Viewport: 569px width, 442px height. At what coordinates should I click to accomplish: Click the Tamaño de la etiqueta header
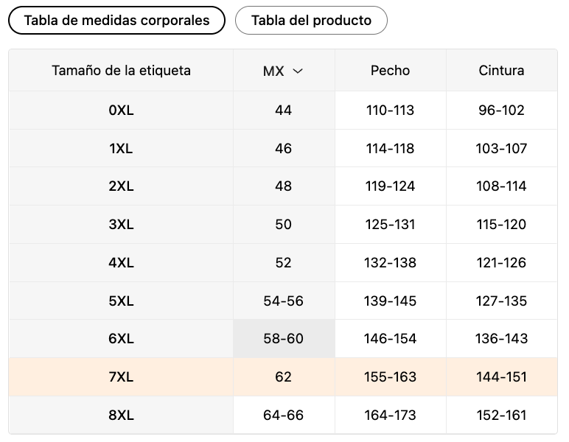(x=121, y=70)
